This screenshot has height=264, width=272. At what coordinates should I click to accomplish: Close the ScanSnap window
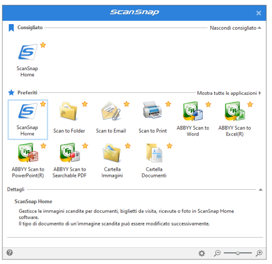[x=259, y=13]
